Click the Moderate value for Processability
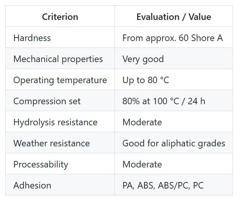Viewport: 249px width, 205px height. click(142, 164)
